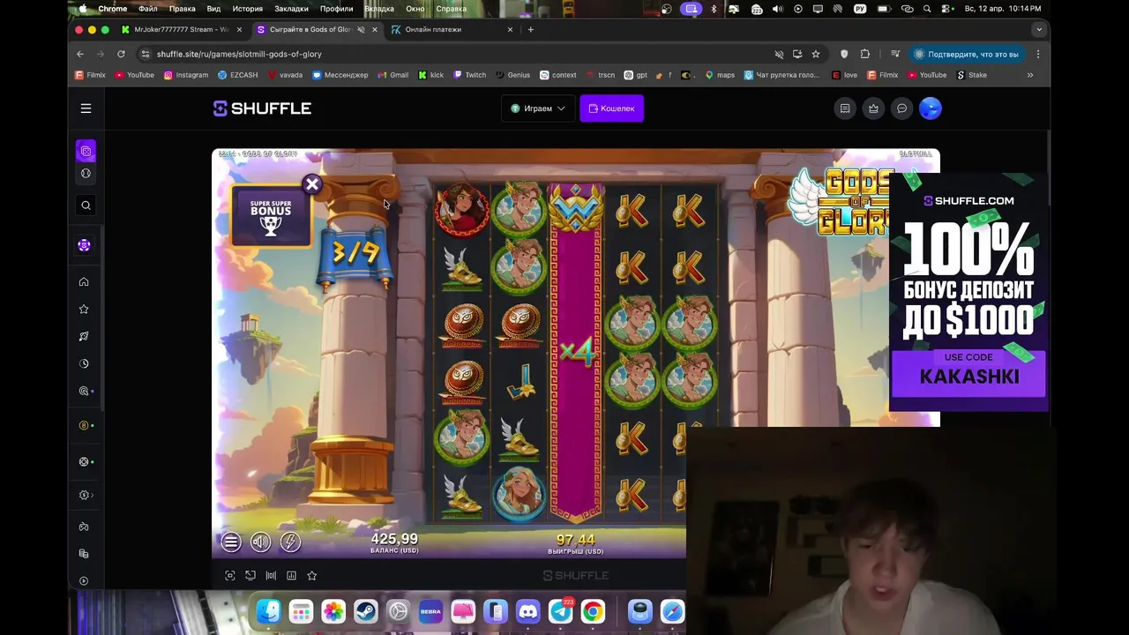
Task: Open the Chrome extensions puzzle icon
Action: click(x=864, y=54)
